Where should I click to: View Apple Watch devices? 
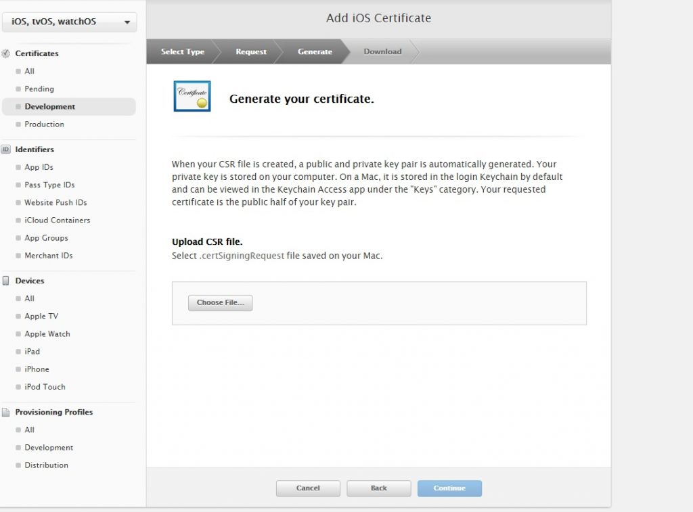point(47,334)
